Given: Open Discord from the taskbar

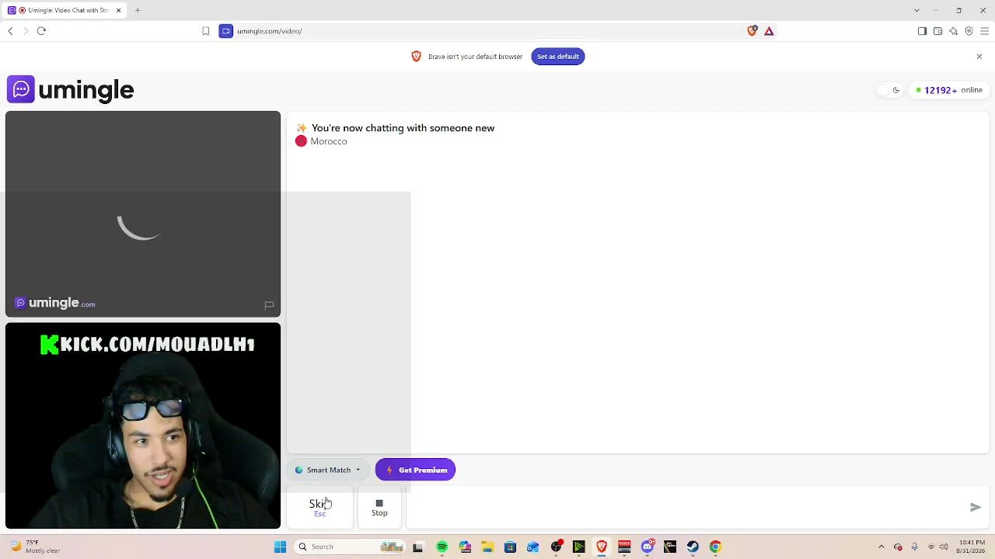Looking at the screenshot, I should click(x=648, y=547).
